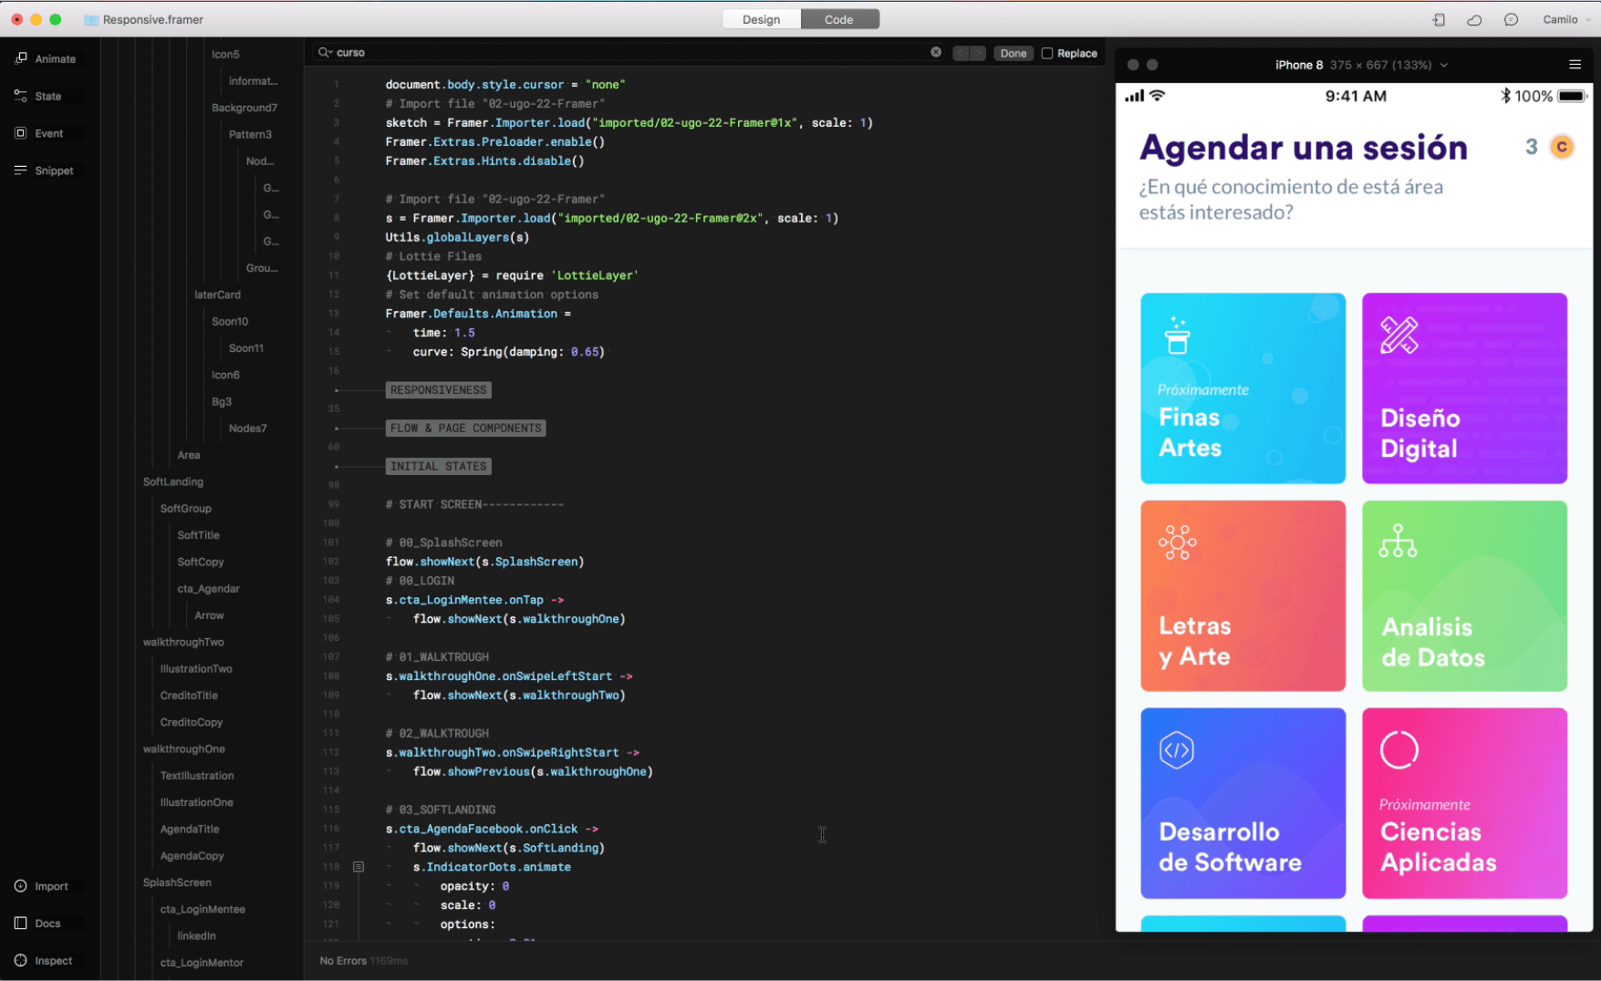Click the Import icon in sidebar
1601x981 pixels.
21,886
